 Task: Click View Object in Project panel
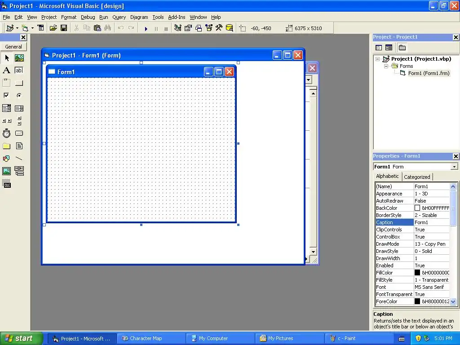[x=389, y=48]
